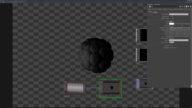Open Rotate Order dropdown
This screenshot has height=108, width=192.
[179, 30]
